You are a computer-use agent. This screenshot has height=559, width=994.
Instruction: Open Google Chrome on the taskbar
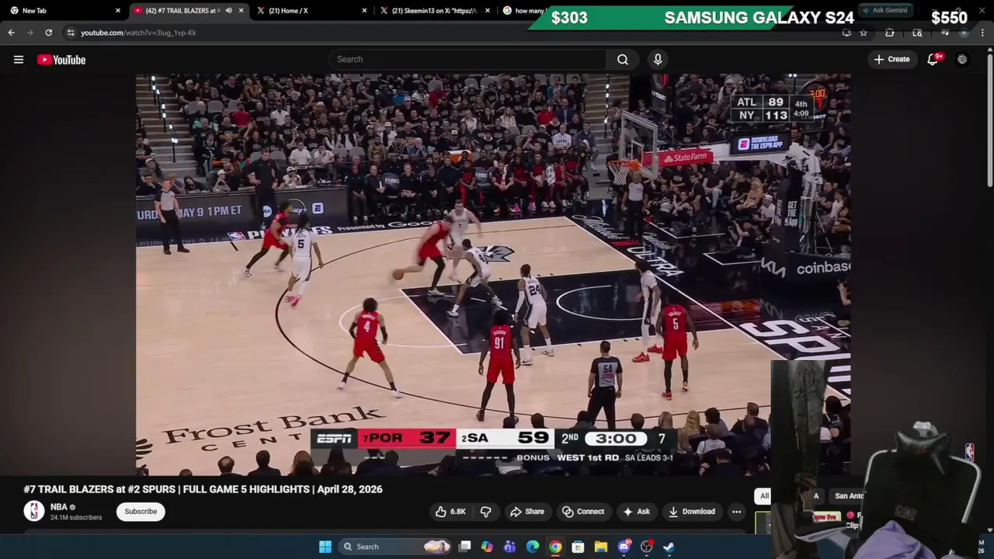555,547
